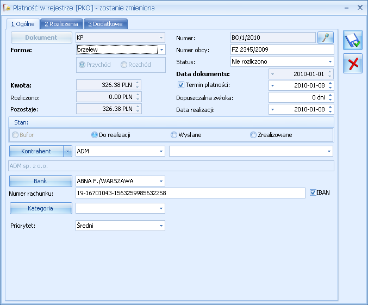The image size is (368, 305).
Task: Save changes with the diskette icon
Action: pyautogui.click(x=353, y=40)
